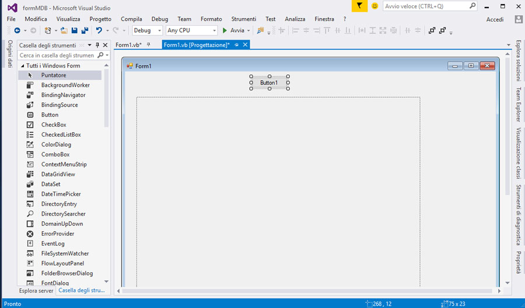525x308 pixels.
Task: Switch to the Esplora server tab
Action: point(36,291)
